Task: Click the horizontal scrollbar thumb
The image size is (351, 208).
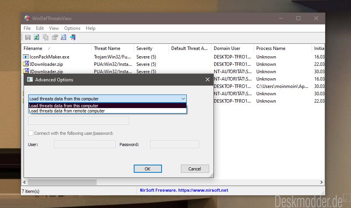Action: tap(62, 182)
